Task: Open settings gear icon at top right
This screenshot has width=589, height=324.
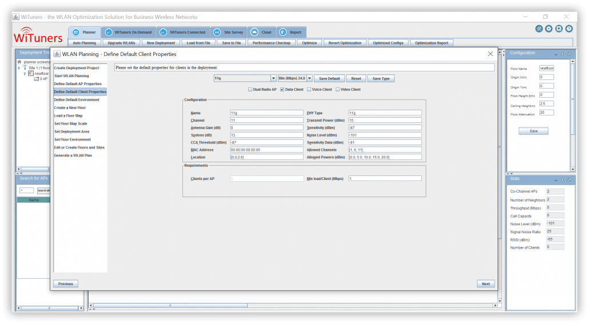Action: coord(549,29)
